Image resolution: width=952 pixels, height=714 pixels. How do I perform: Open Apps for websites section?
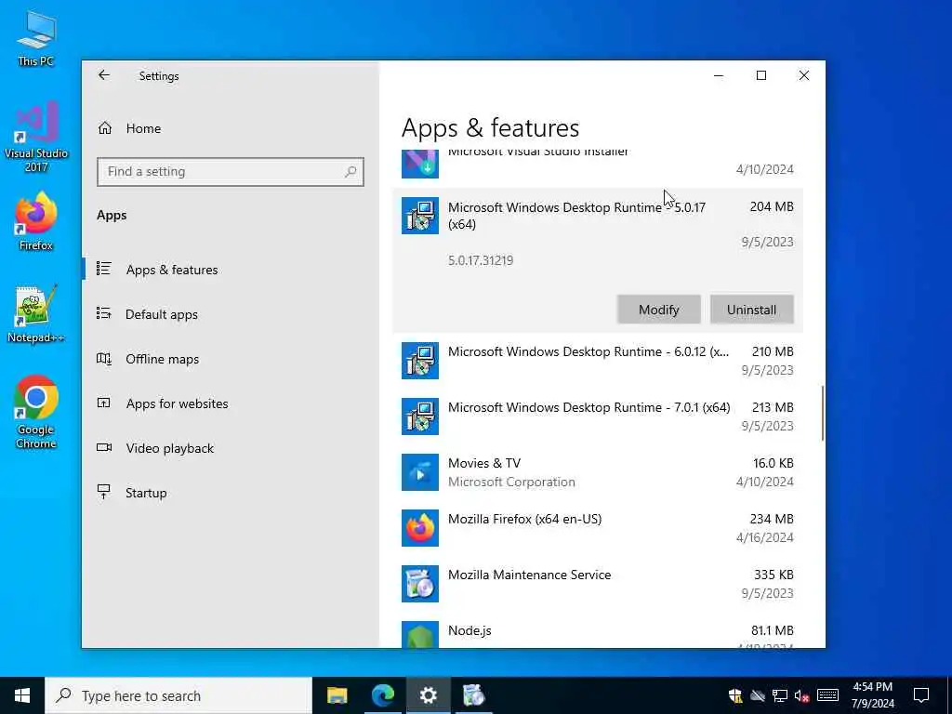click(x=177, y=403)
